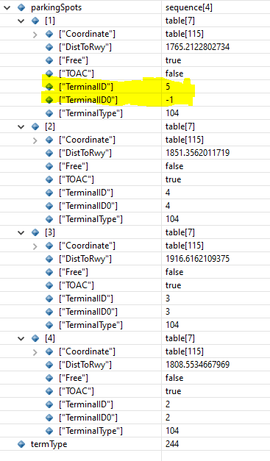Click the variable icon of TOAC under [4]
This screenshot has width=270, height=461.
[49, 391]
